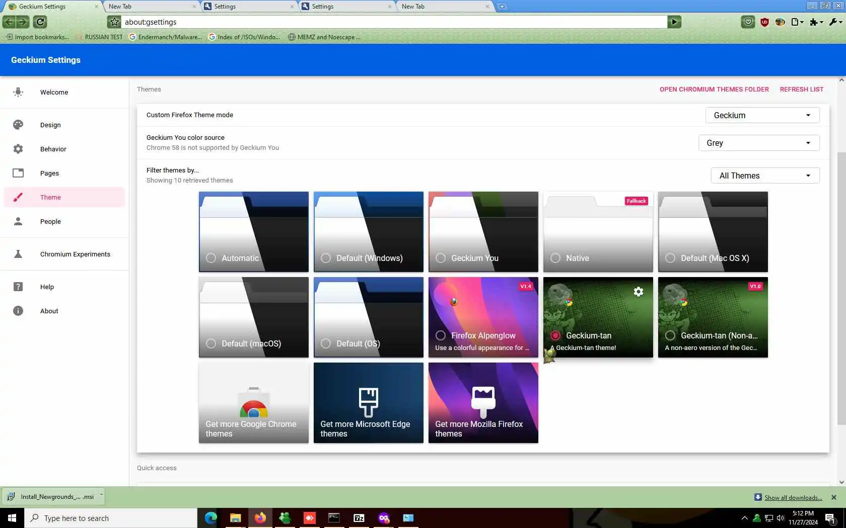Screen dimensions: 846x528
Task: Click Show all downloads link
Action: tap(793, 498)
